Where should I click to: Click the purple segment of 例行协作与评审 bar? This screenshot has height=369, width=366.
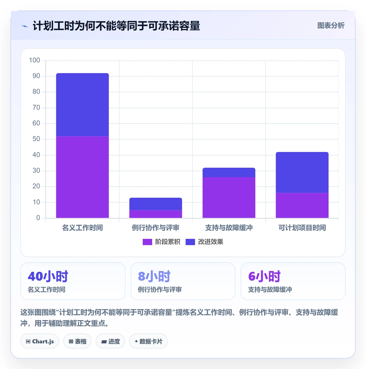point(156,214)
